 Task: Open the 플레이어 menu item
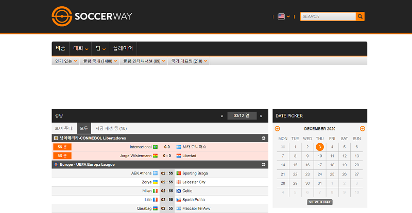pos(123,48)
